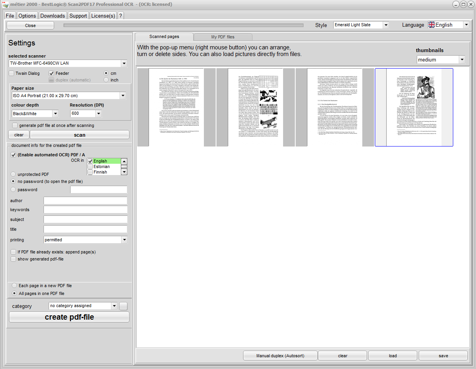Screen dimensions: 476x369
Task: Click the progress bar at the top
Action: tap(183, 25)
